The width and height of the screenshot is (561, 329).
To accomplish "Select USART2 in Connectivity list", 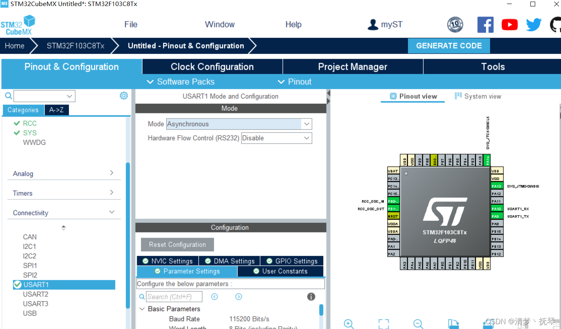I will 35,294.
